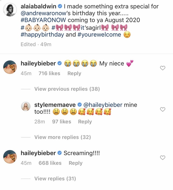The image size is (173, 190).
Task: Like hailey's "My niece" comment heart
Action: tap(163, 68)
